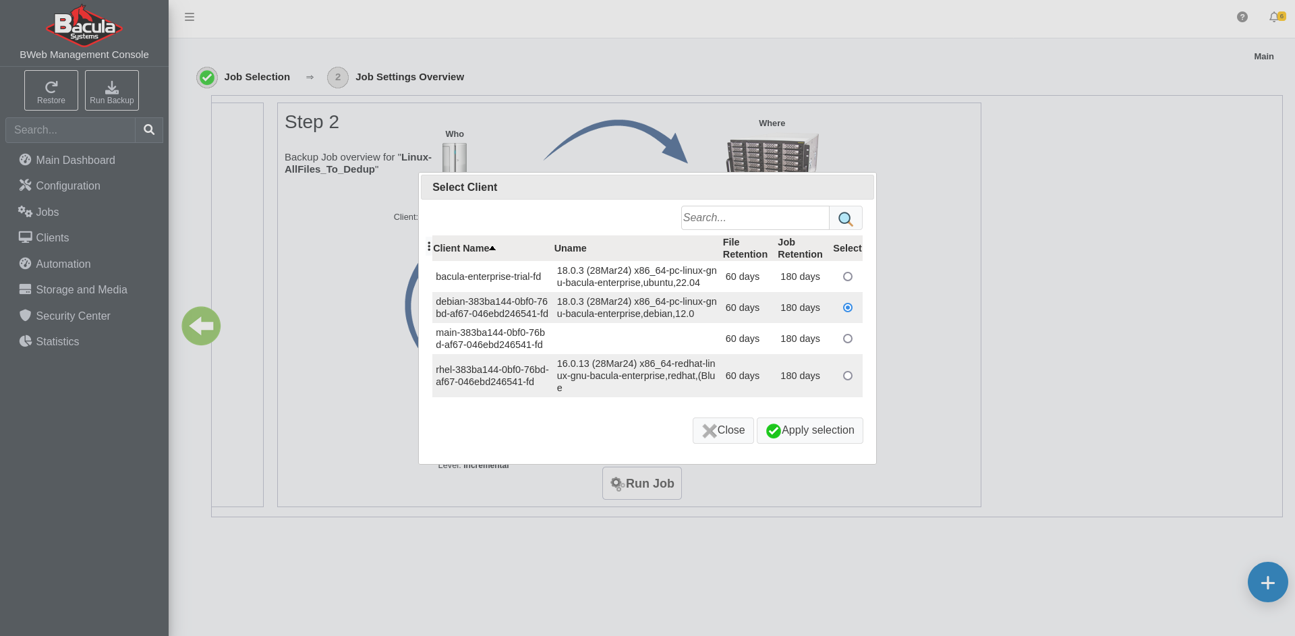Click the Run Job button

coord(642,484)
